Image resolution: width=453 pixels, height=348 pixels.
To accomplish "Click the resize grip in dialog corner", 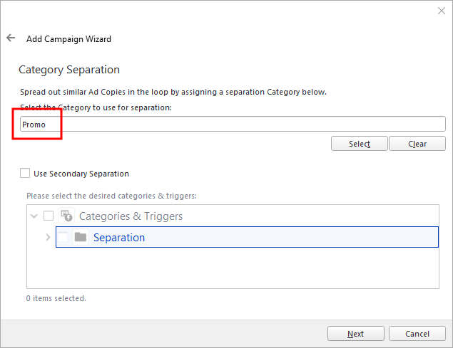I will tap(449, 344).
